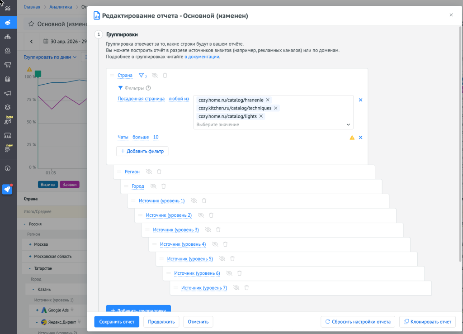The height and width of the screenshot is (334, 463).
Task: Delete the Страна grouping with trash icon
Action: tap(165, 76)
